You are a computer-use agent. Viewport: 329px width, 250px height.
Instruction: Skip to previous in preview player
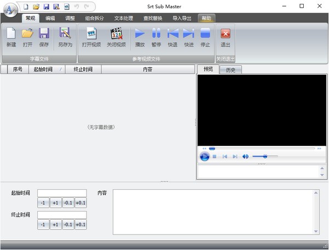click(225, 156)
